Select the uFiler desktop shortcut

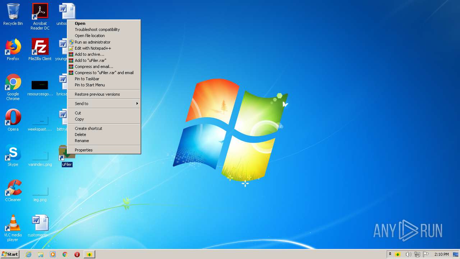67,156
